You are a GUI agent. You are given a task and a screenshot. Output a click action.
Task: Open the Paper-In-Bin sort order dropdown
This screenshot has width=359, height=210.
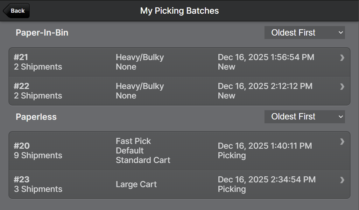click(305, 33)
